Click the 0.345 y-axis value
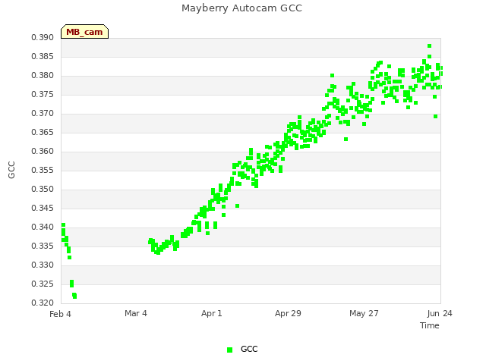Image resolution: width=486 pixels, height=364 pixels. [x=43, y=208]
